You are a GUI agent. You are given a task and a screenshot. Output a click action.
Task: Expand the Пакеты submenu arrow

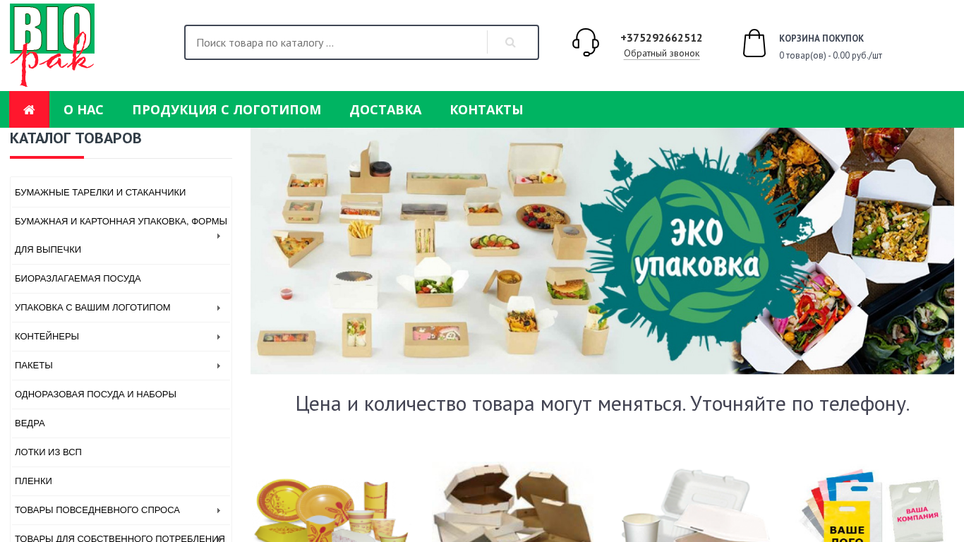(x=219, y=366)
